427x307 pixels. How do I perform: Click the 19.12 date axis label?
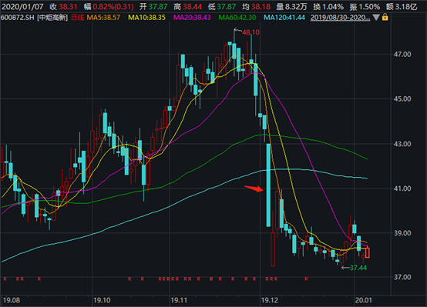[270, 301]
